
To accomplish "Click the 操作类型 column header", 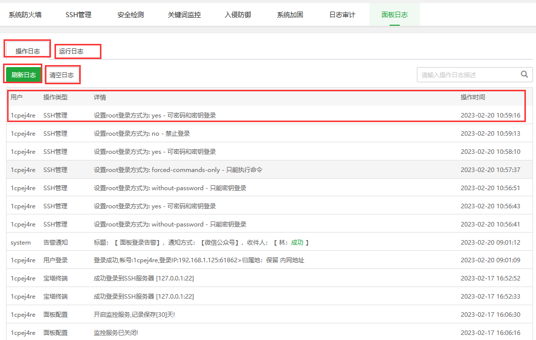I will point(56,97).
